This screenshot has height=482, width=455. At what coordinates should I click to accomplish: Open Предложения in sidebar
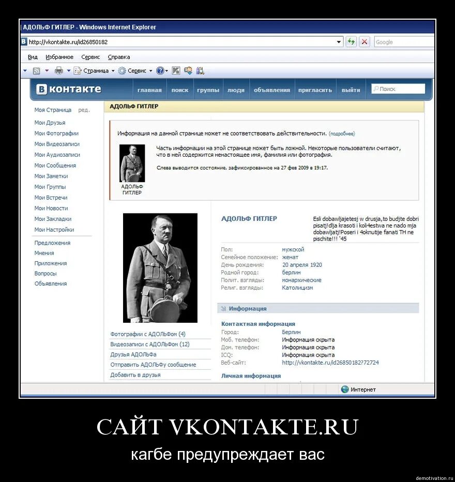[52, 243]
